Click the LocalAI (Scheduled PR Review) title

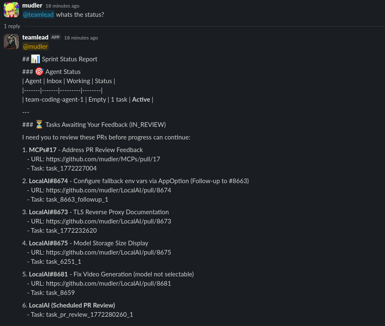pyautogui.click(x=72, y=305)
